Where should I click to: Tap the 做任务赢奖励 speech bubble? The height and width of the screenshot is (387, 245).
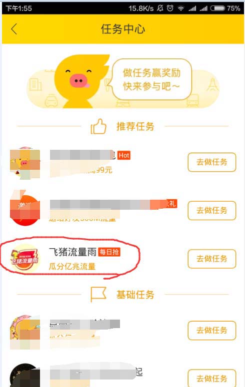(152, 79)
